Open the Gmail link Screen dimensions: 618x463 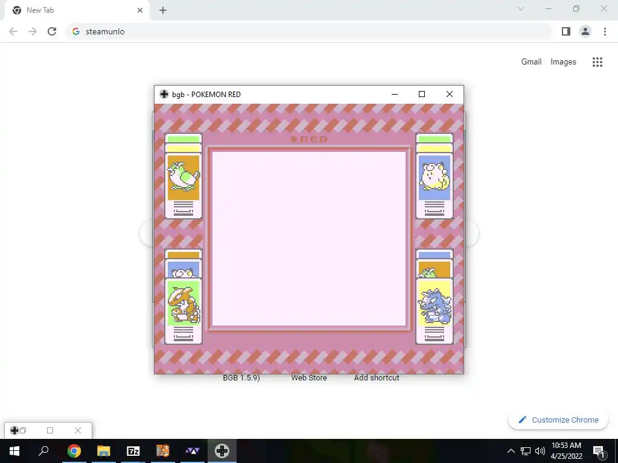[531, 62]
